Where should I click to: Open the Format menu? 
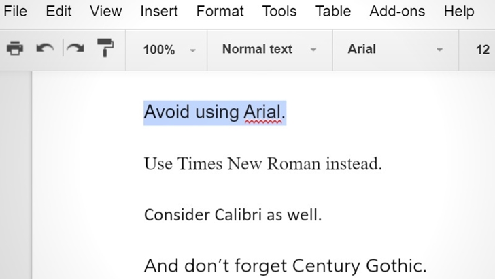[220, 12]
